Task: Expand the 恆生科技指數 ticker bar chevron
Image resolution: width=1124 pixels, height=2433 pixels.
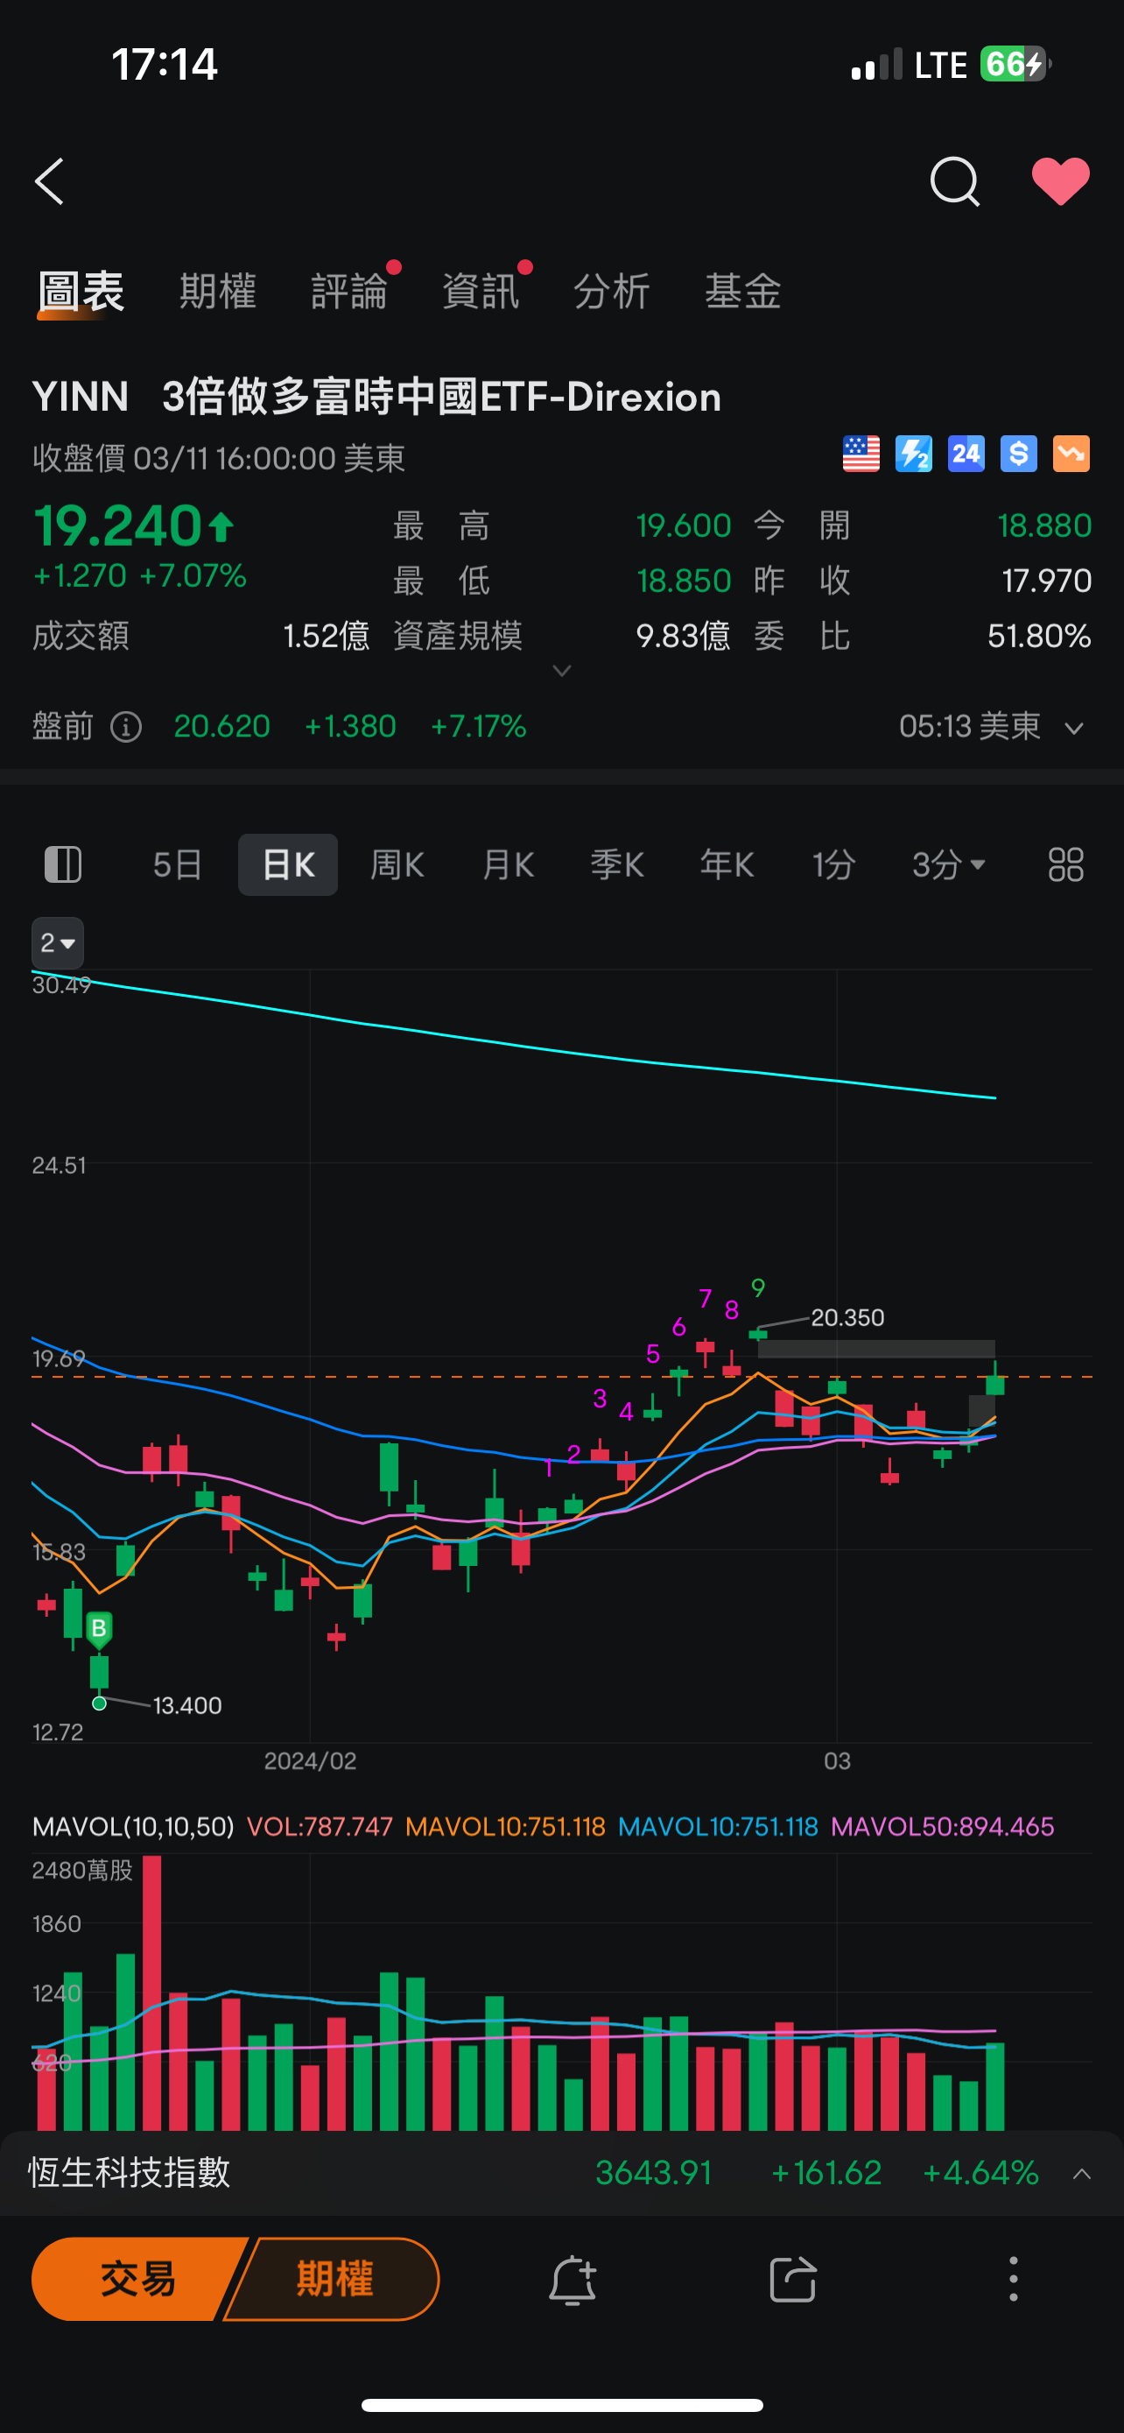Action: [1083, 2175]
